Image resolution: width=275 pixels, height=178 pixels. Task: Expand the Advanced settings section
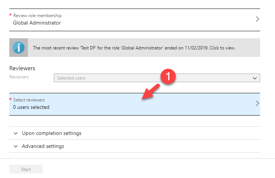43,146
